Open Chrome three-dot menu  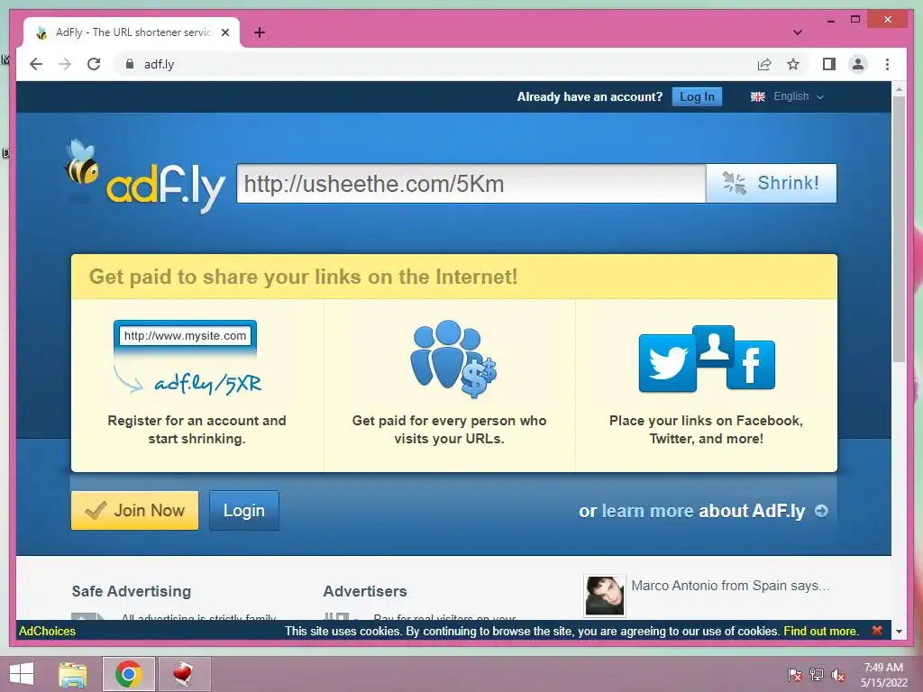click(x=887, y=64)
